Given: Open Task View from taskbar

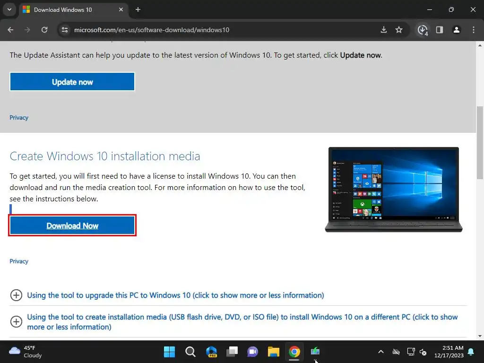Looking at the screenshot, I should coord(232,352).
